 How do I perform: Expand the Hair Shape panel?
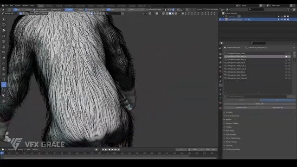[230, 131]
